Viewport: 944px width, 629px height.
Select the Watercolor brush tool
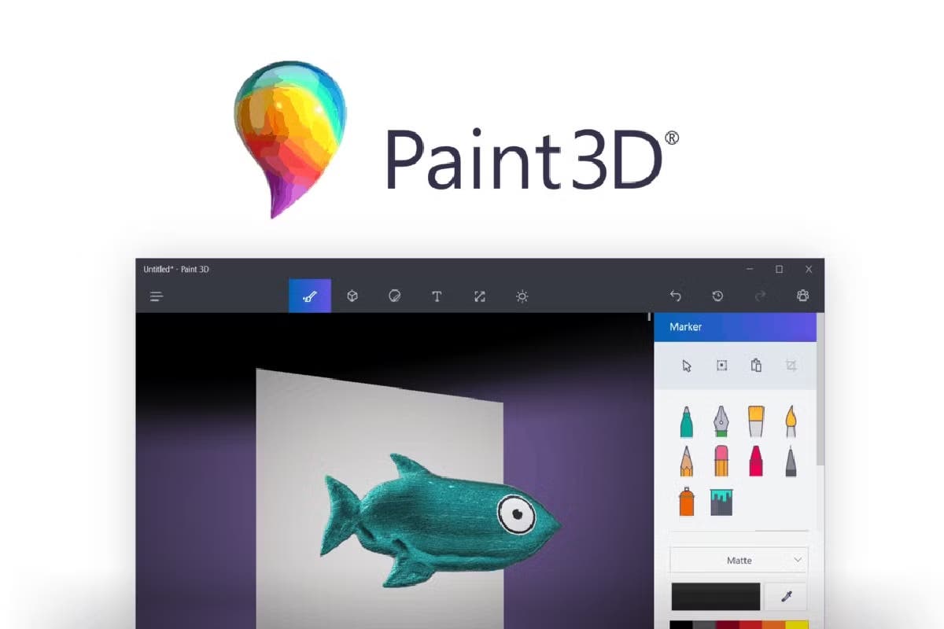790,422
